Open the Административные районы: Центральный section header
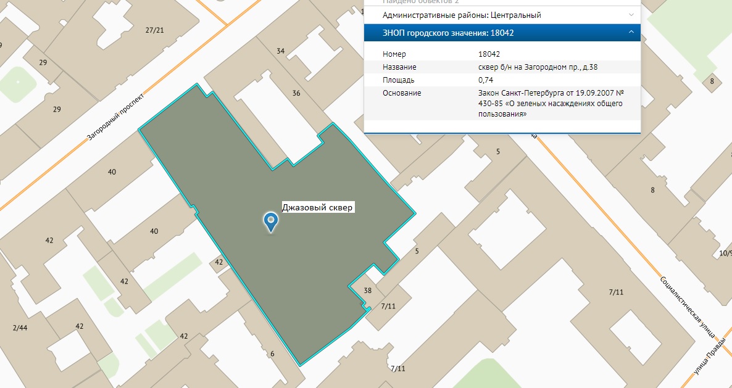This screenshot has height=388, width=732. point(462,15)
